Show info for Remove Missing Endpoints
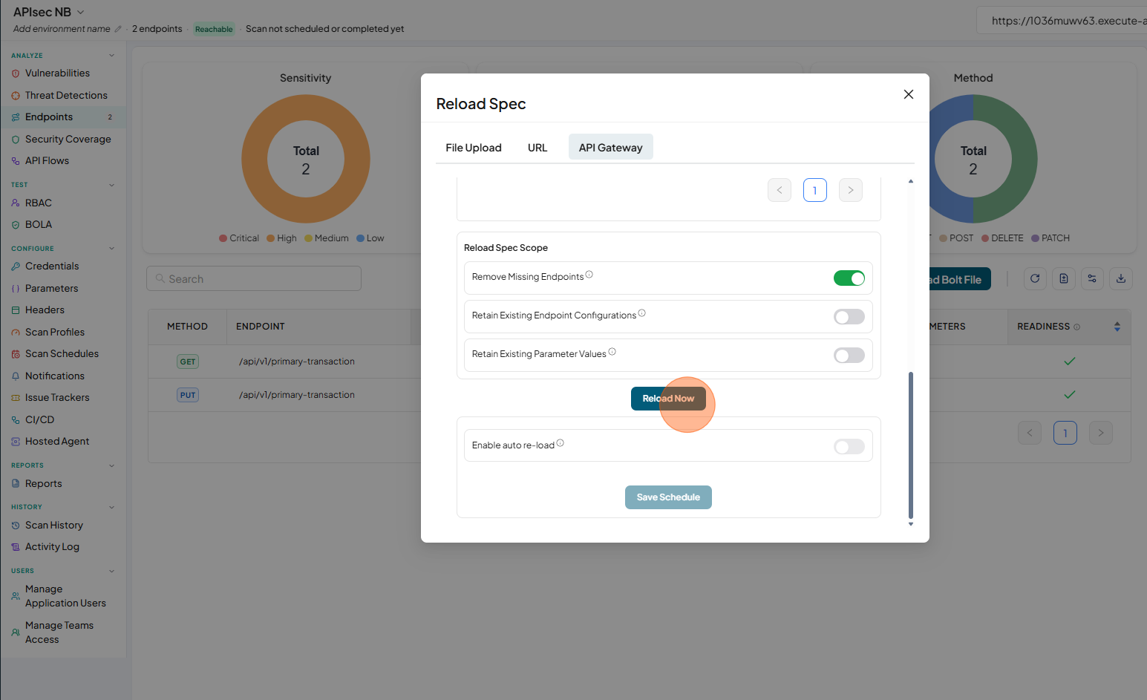This screenshot has width=1147, height=700. coord(589,275)
